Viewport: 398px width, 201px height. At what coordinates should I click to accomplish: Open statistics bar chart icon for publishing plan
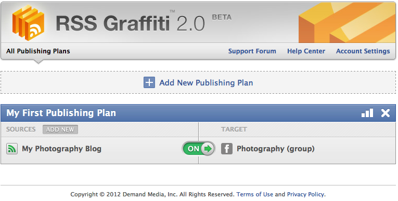click(x=367, y=113)
